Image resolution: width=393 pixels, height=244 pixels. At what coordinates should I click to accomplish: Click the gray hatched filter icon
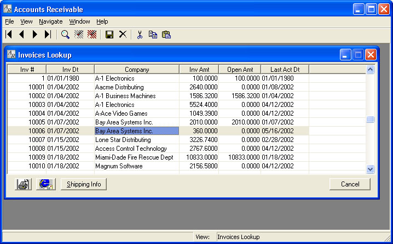click(79, 35)
